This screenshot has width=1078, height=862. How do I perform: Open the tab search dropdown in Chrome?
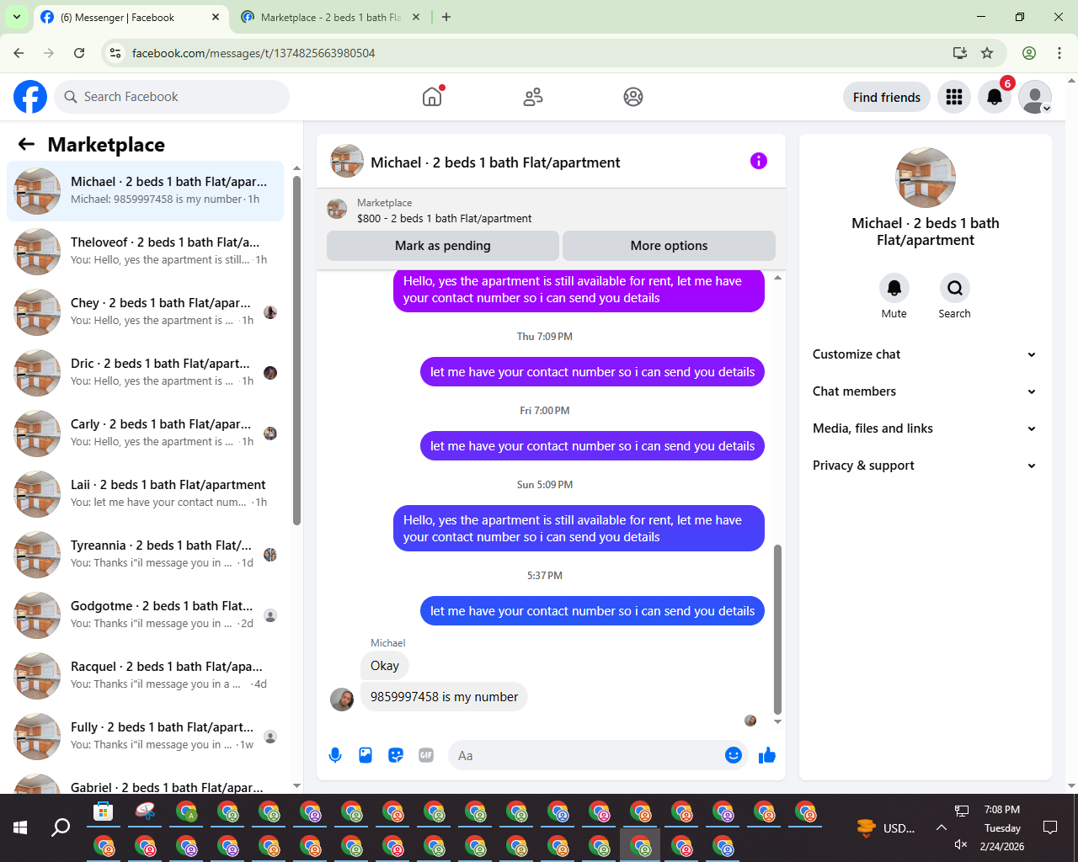coord(16,17)
